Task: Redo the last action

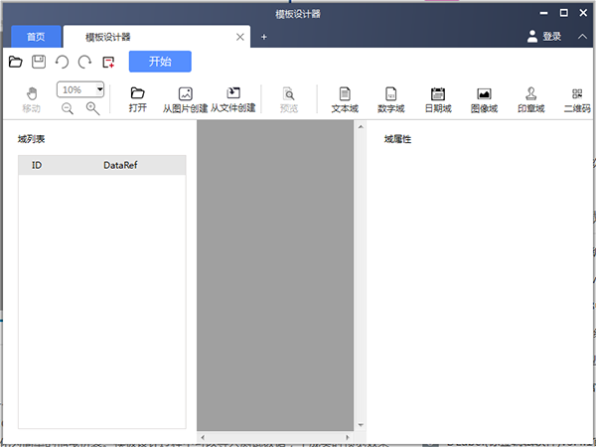Action: (x=84, y=62)
